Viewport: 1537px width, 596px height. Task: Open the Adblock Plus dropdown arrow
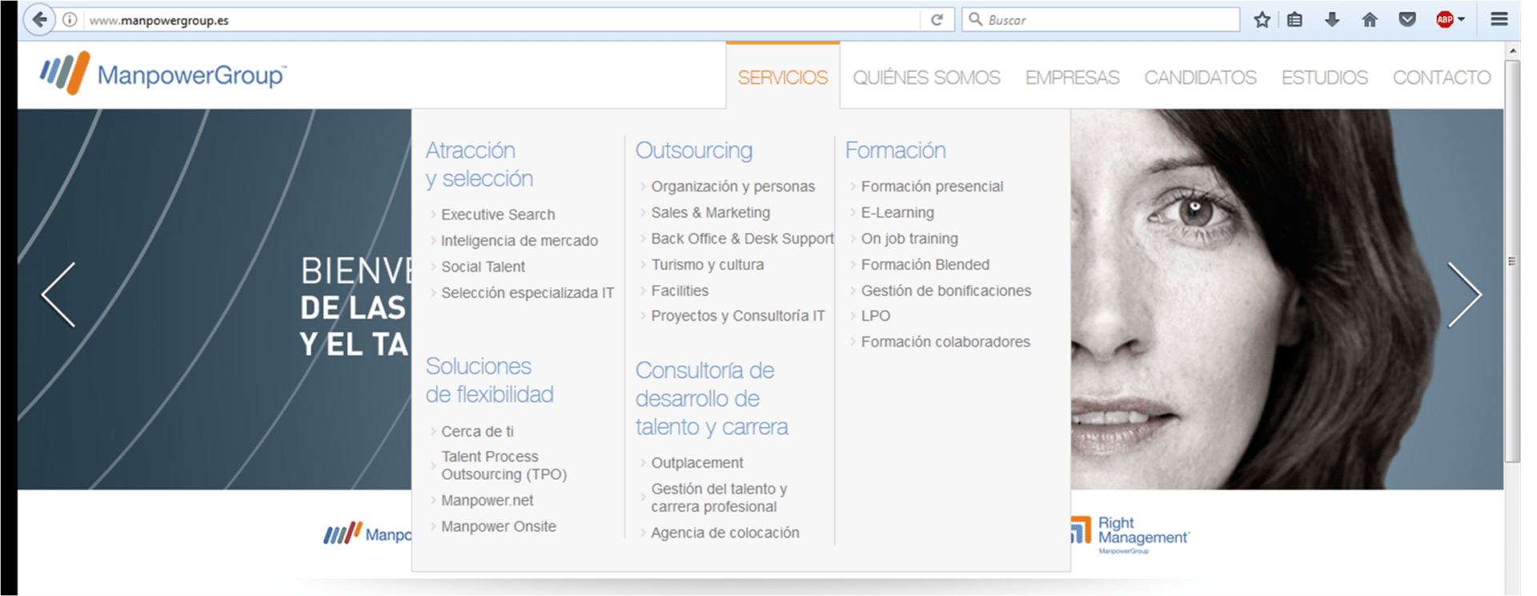1462,20
